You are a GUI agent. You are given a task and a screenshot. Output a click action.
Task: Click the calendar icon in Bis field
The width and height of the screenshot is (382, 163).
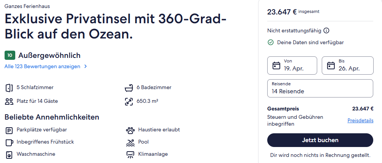click(x=331, y=66)
